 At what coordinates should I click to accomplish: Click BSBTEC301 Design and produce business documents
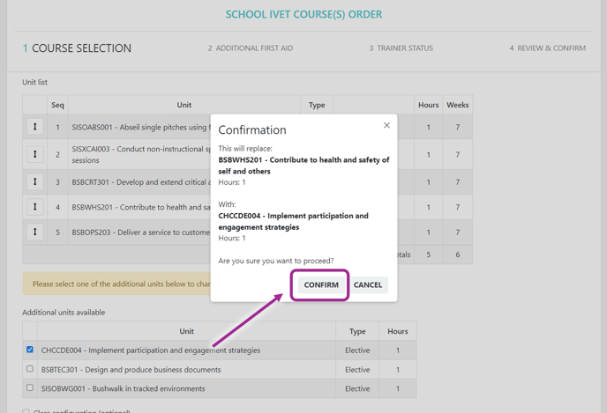coord(131,369)
